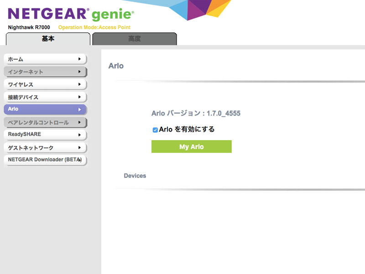Click the Operation Mode:Access Point text
This screenshot has width=365, height=274.
pyautogui.click(x=94, y=27)
